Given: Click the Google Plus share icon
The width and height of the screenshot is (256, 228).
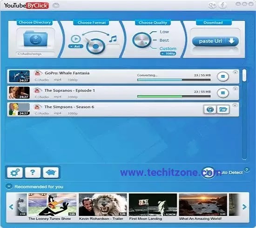Looking at the screenshot, I should (212, 6).
